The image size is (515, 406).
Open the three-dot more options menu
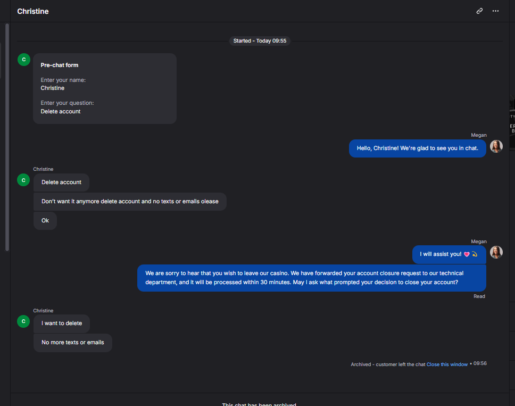(x=495, y=11)
